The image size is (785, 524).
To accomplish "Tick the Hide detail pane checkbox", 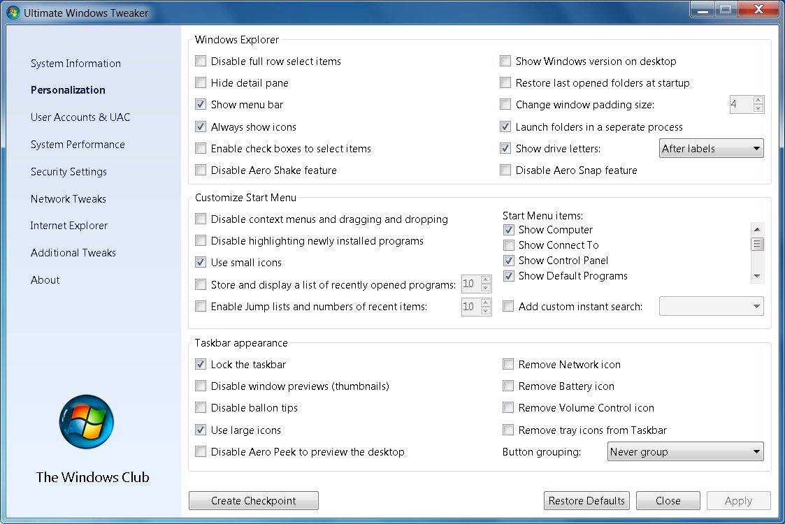I will (200, 82).
